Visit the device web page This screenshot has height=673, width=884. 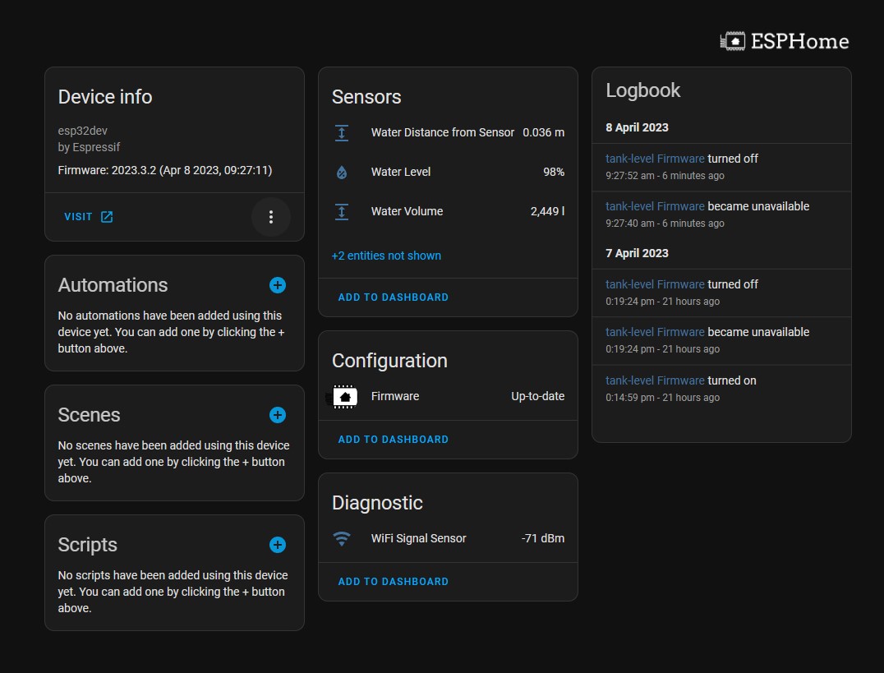coord(89,217)
